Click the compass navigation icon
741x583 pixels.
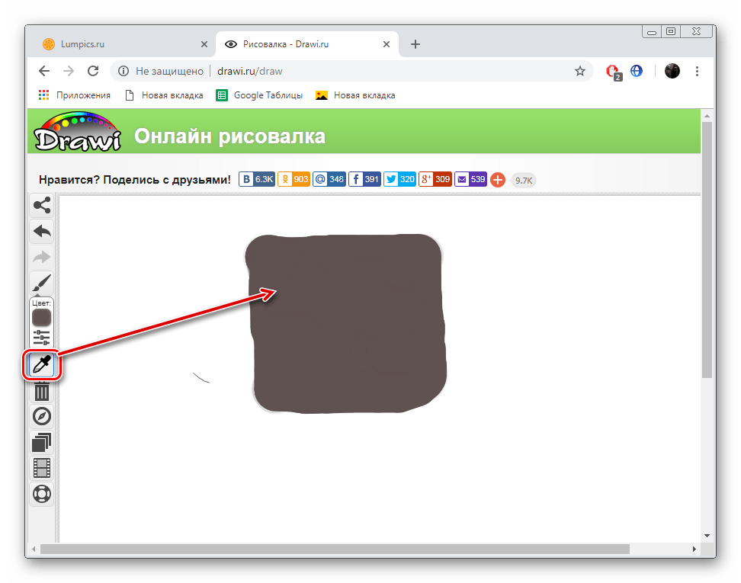coord(42,417)
